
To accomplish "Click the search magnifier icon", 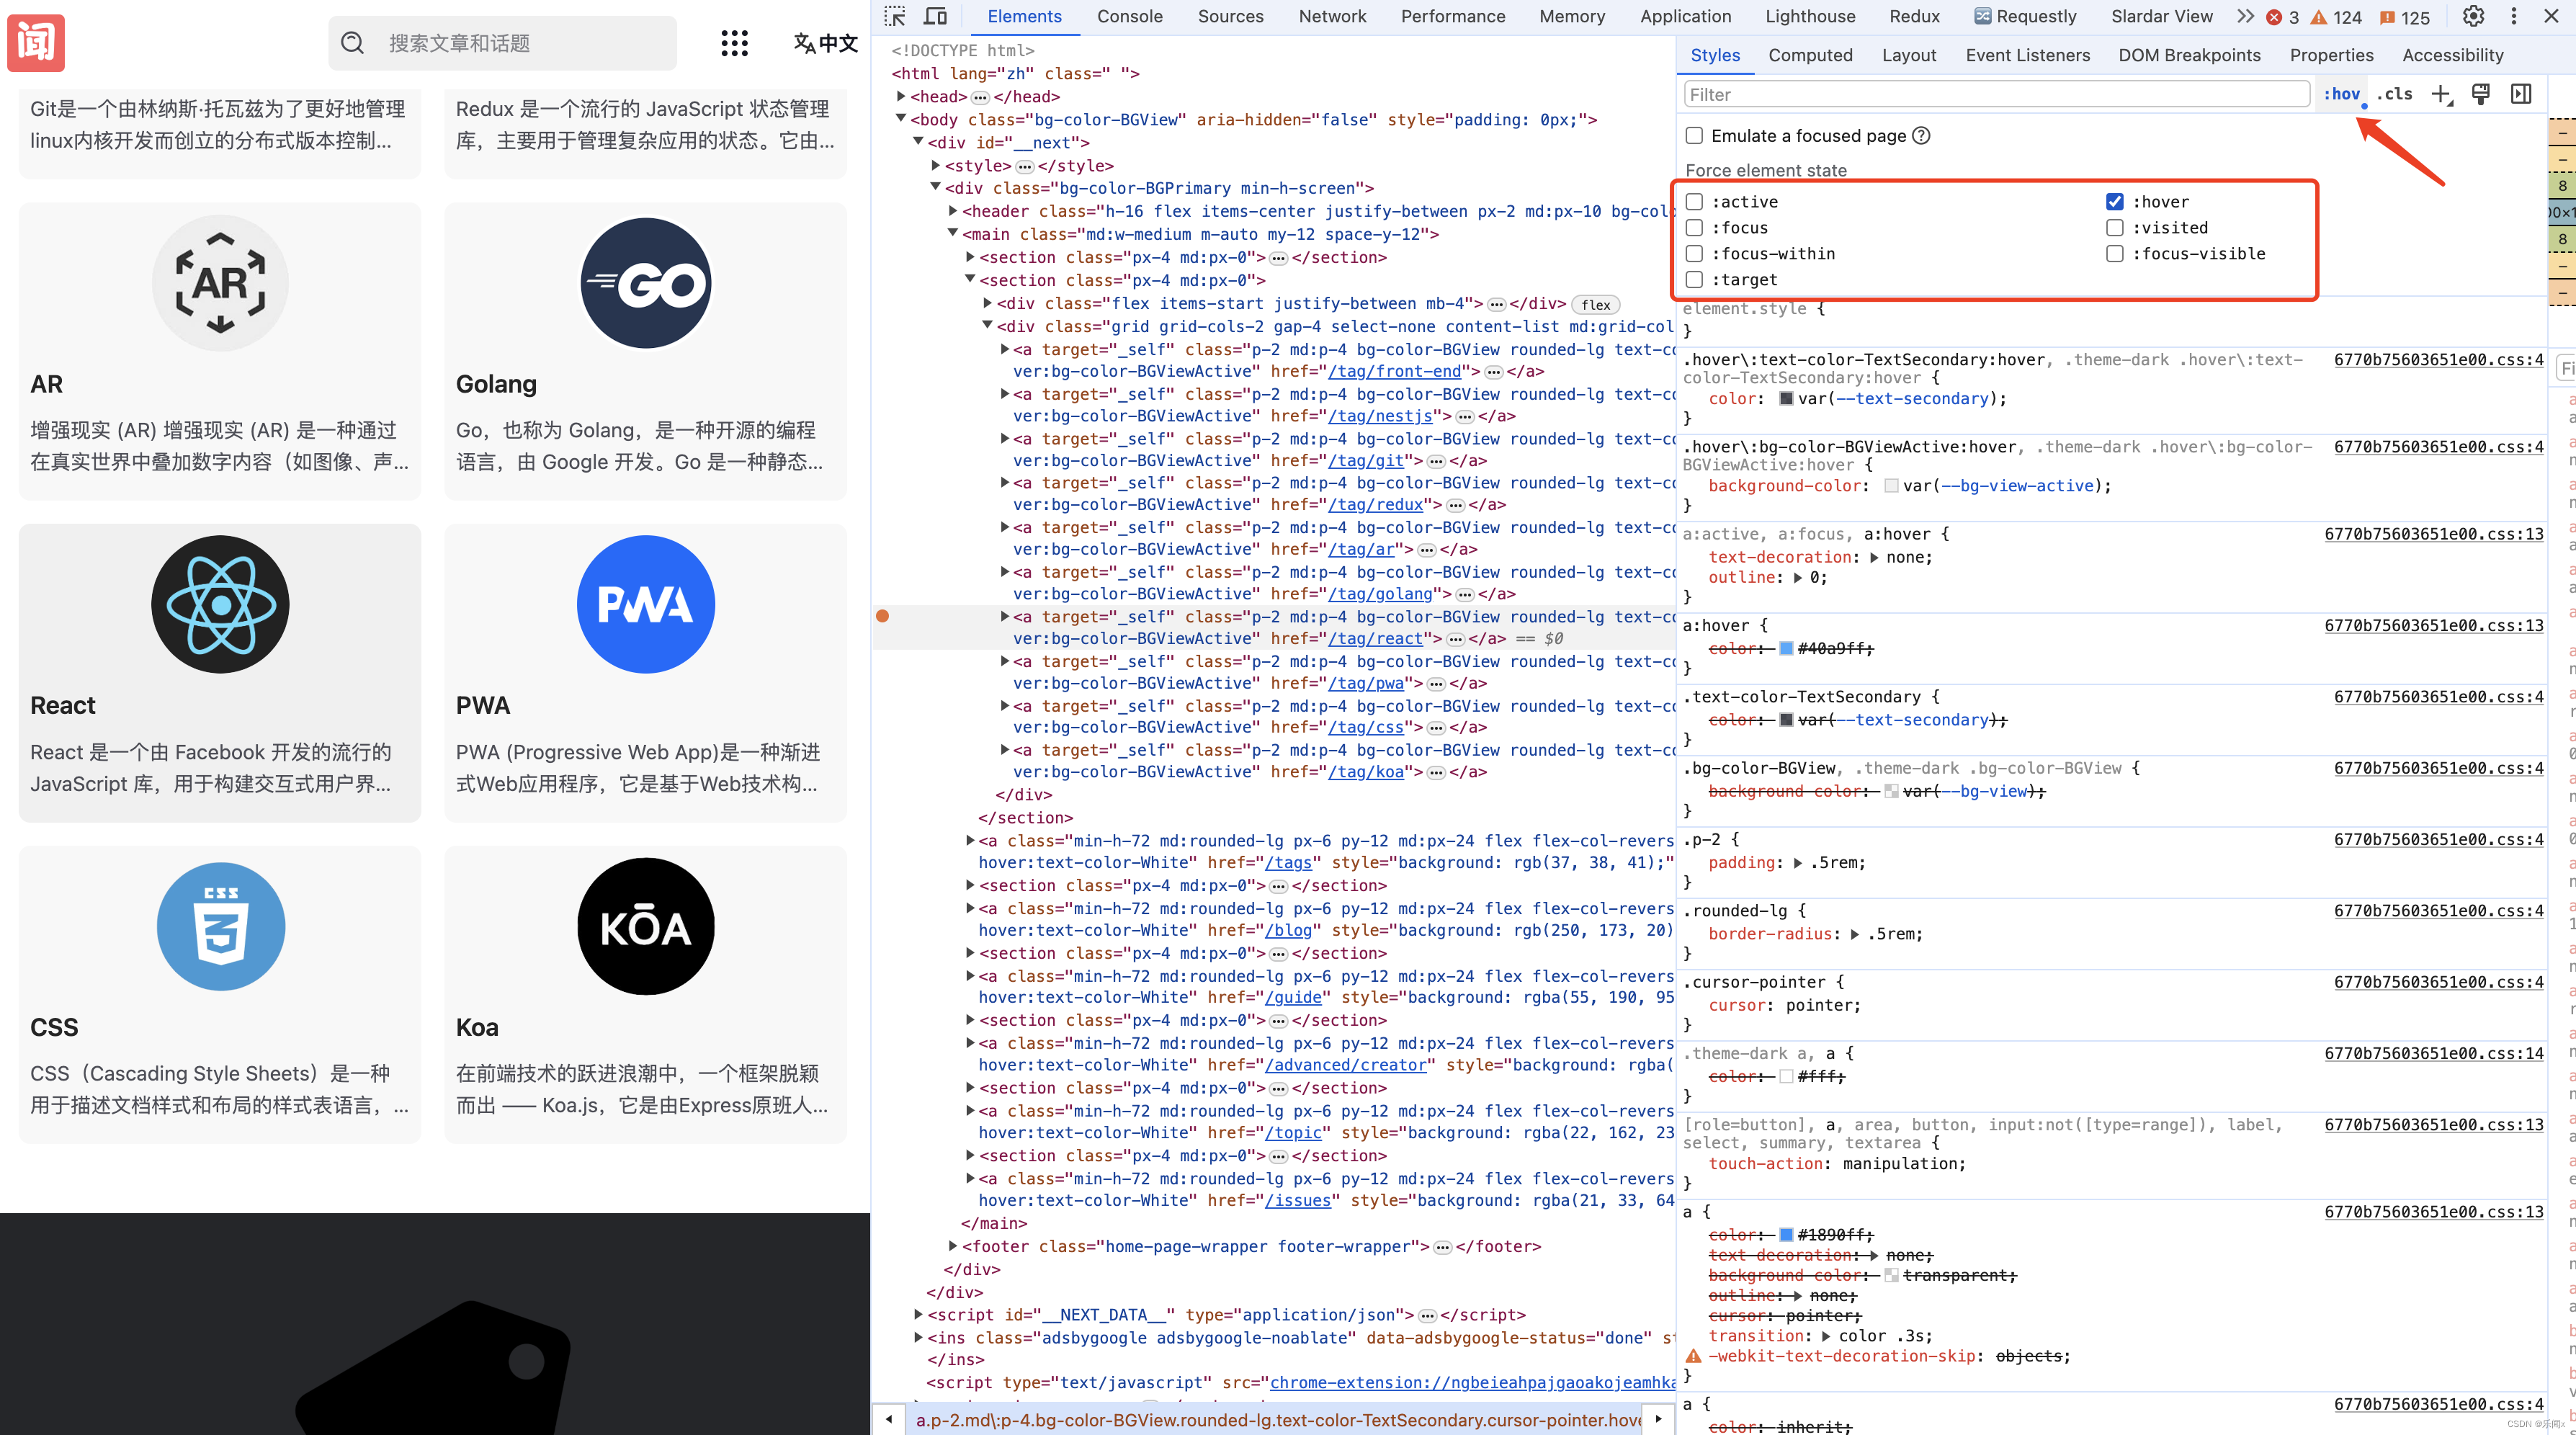I will (353, 43).
